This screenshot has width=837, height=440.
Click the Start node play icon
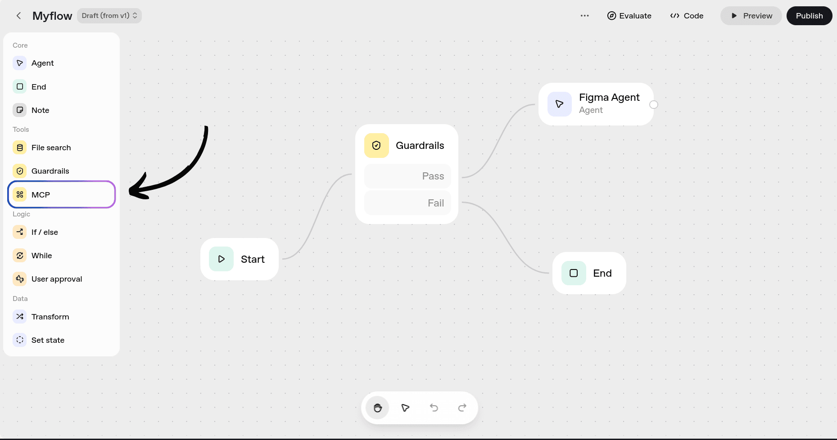point(221,259)
